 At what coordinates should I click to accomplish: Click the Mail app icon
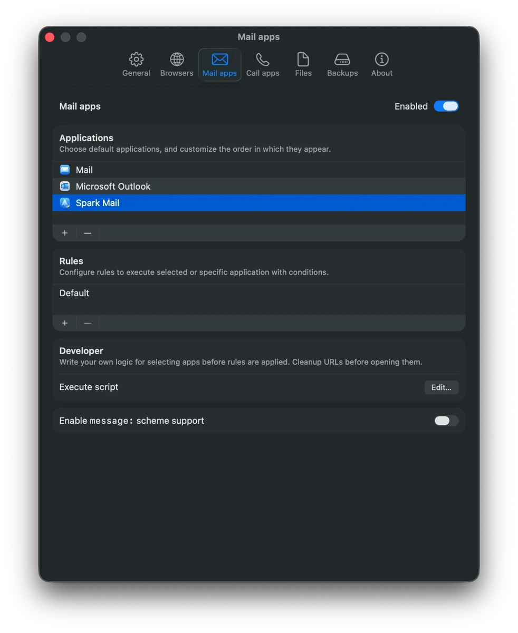(x=65, y=170)
